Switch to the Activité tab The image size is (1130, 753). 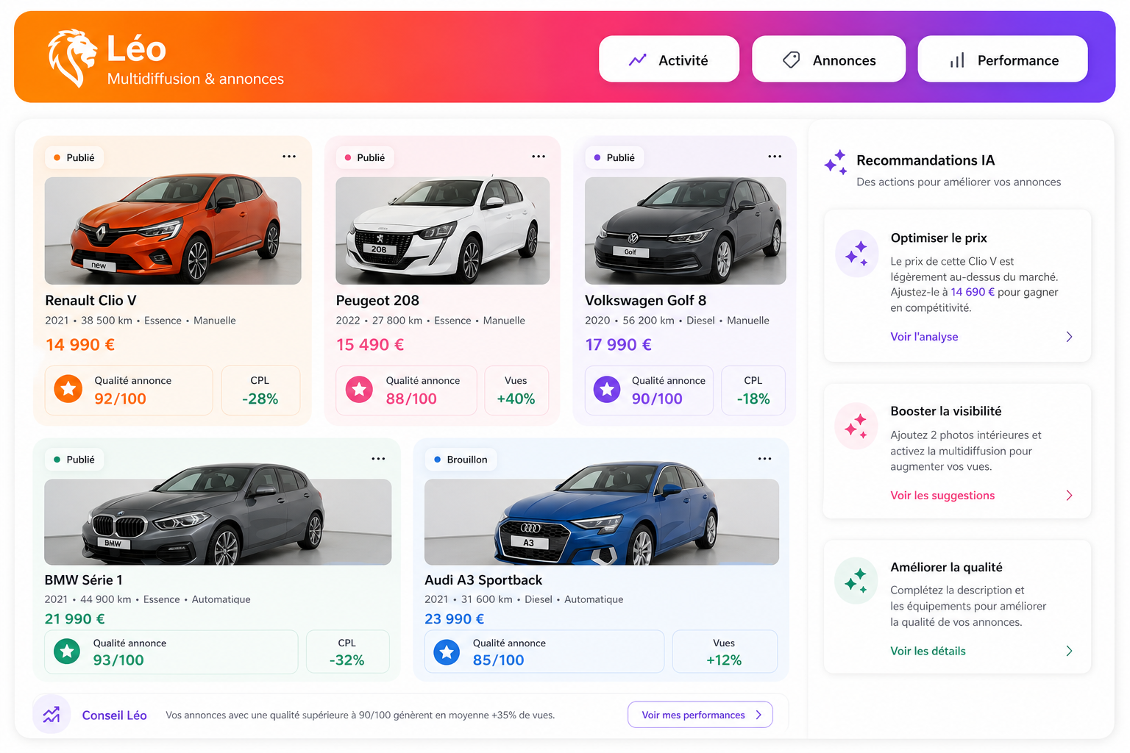pyautogui.click(x=669, y=60)
